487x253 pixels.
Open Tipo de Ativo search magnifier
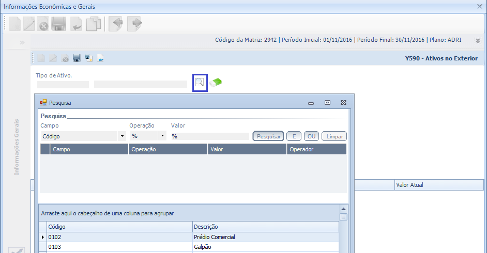(x=200, y=83)
